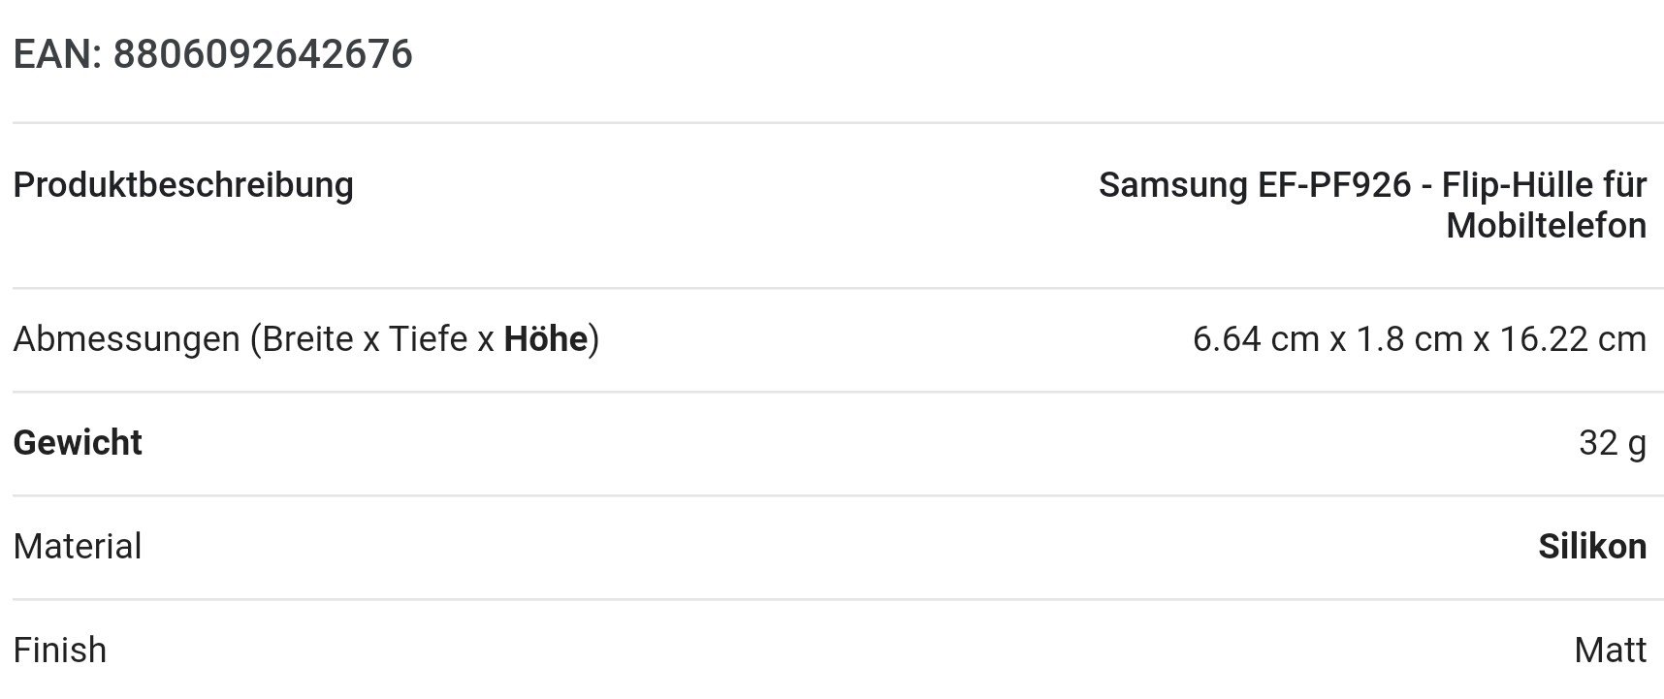Click the word 'Mobiltelefon' in description
The height and width of the screenshot is (699, 1664).
(x=1546, y=226)
